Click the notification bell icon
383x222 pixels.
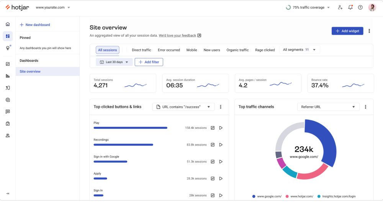coord(350,7)
